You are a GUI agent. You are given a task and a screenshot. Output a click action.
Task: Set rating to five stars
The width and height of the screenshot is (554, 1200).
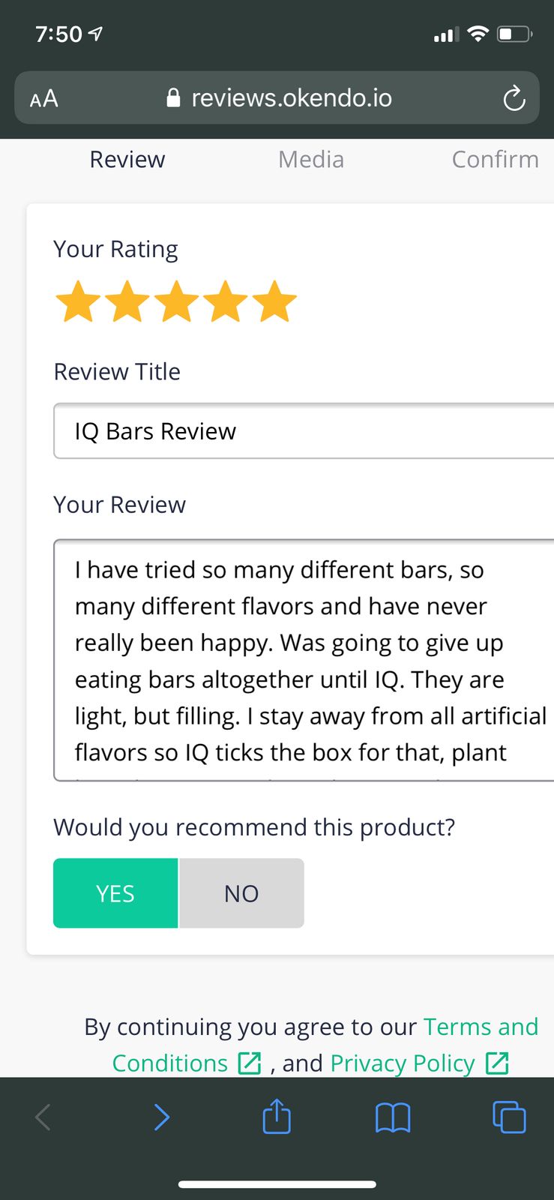275,301
